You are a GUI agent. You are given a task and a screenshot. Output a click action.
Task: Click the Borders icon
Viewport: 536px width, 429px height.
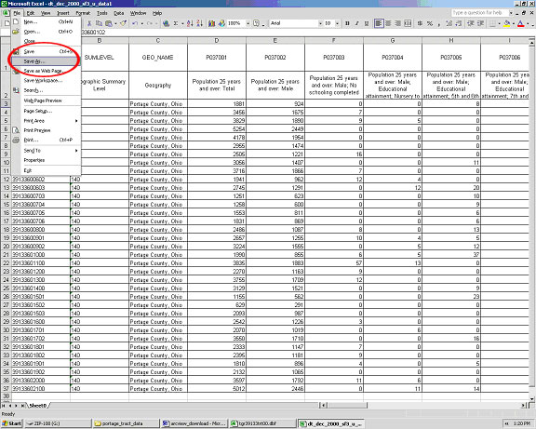pyautogui.click(x=492, y=23)
